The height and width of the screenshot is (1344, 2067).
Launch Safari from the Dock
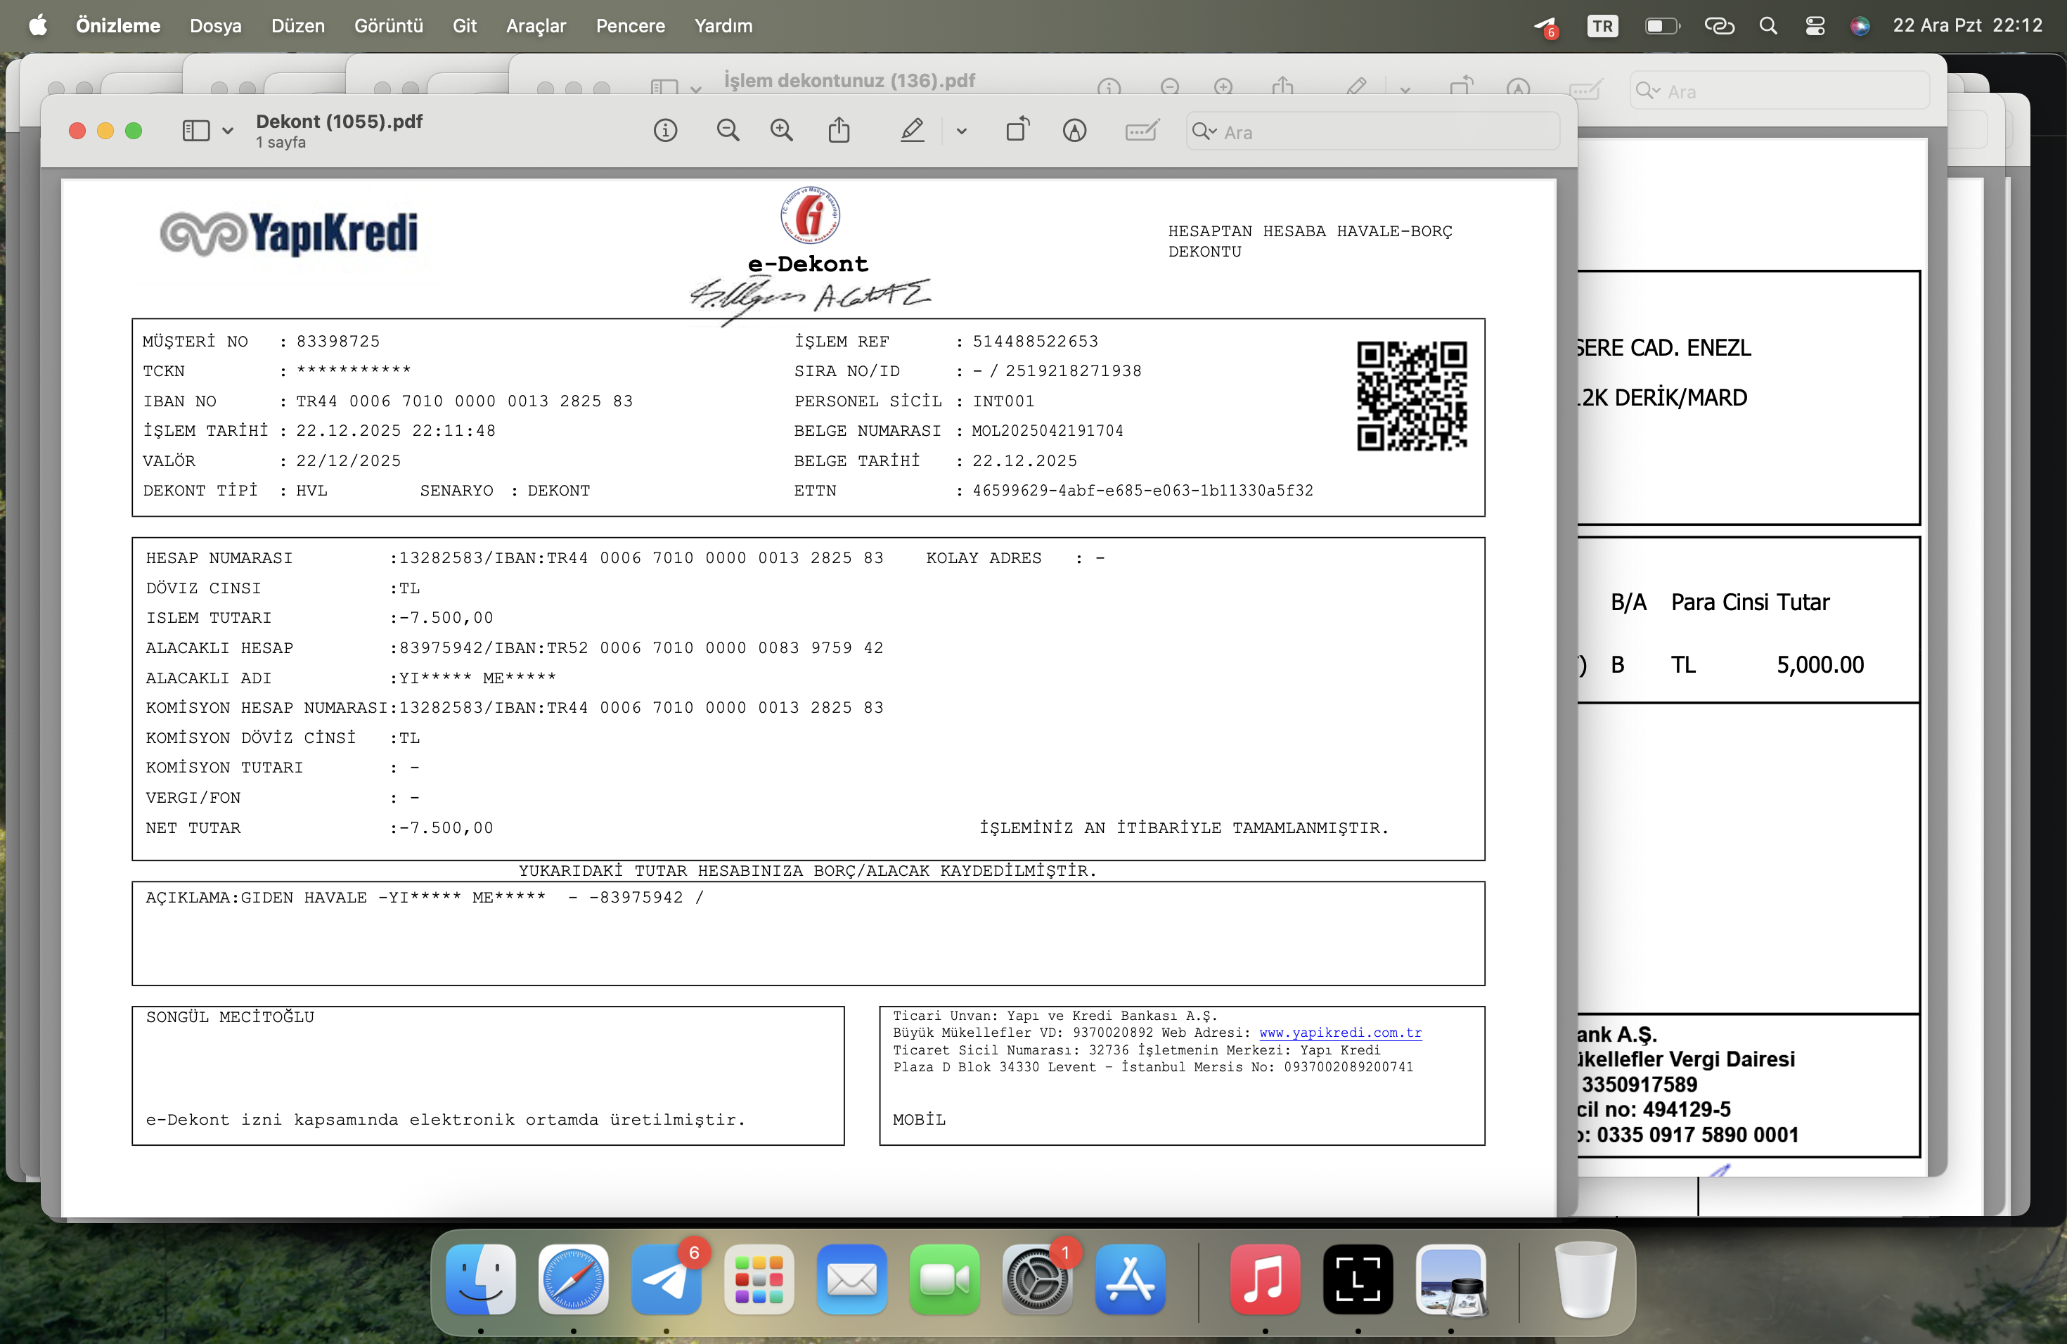coord(573,1279)
